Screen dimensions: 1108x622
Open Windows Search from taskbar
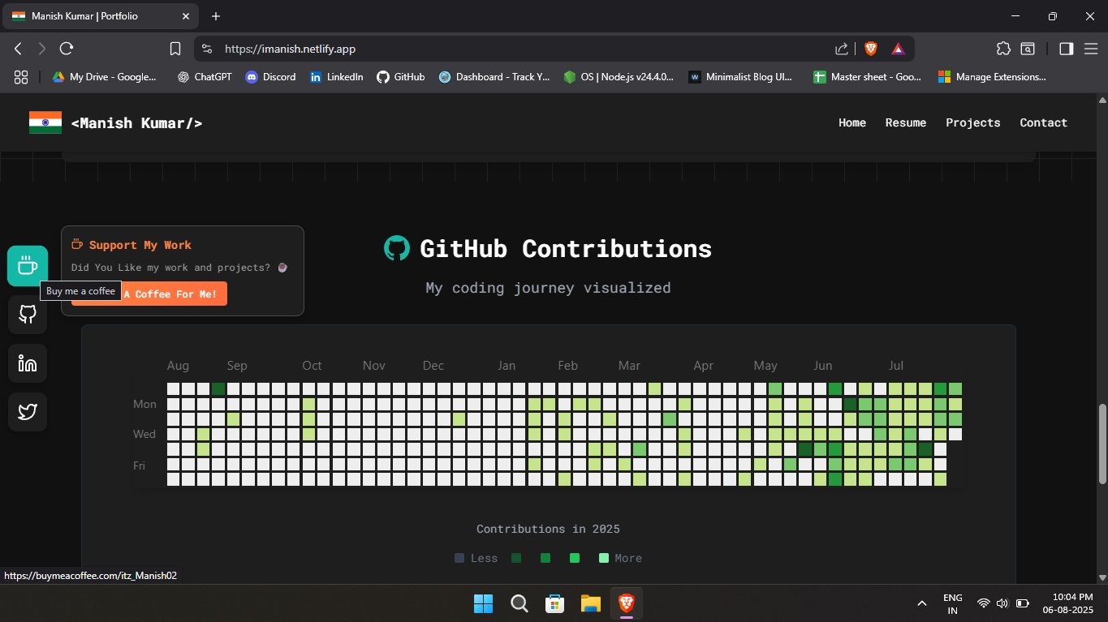pyautogui.click(x=520, y=603)
